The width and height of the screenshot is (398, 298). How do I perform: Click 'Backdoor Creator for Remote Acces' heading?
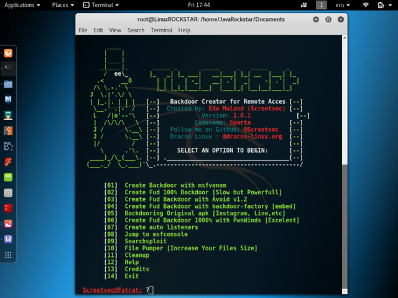tap(228, 102)
